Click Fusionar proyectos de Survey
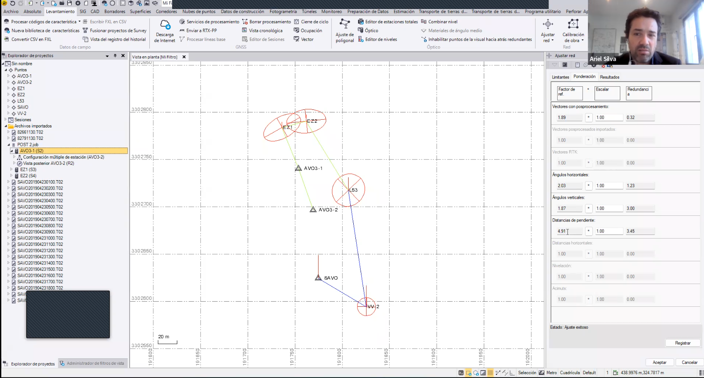Image resolution: width=704 pixels, height=378 pixels. [x=114, y=30]
